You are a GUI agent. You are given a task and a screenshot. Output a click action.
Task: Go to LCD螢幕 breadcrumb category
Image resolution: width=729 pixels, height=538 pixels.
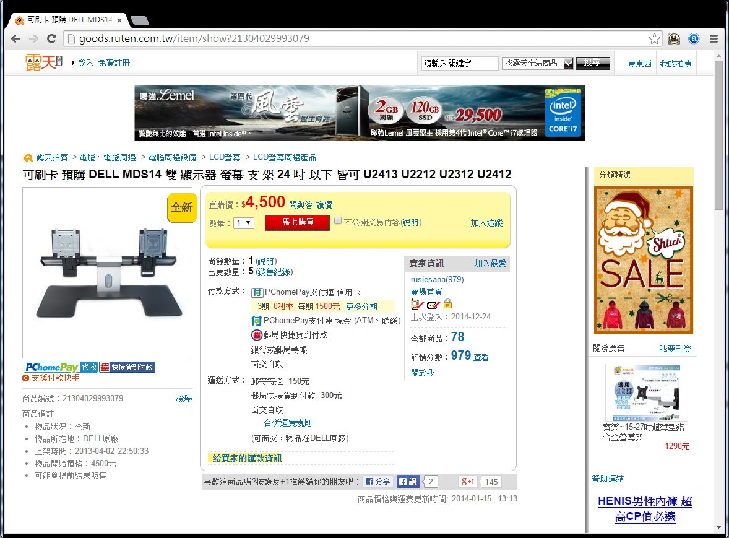[x=225, y=158]
